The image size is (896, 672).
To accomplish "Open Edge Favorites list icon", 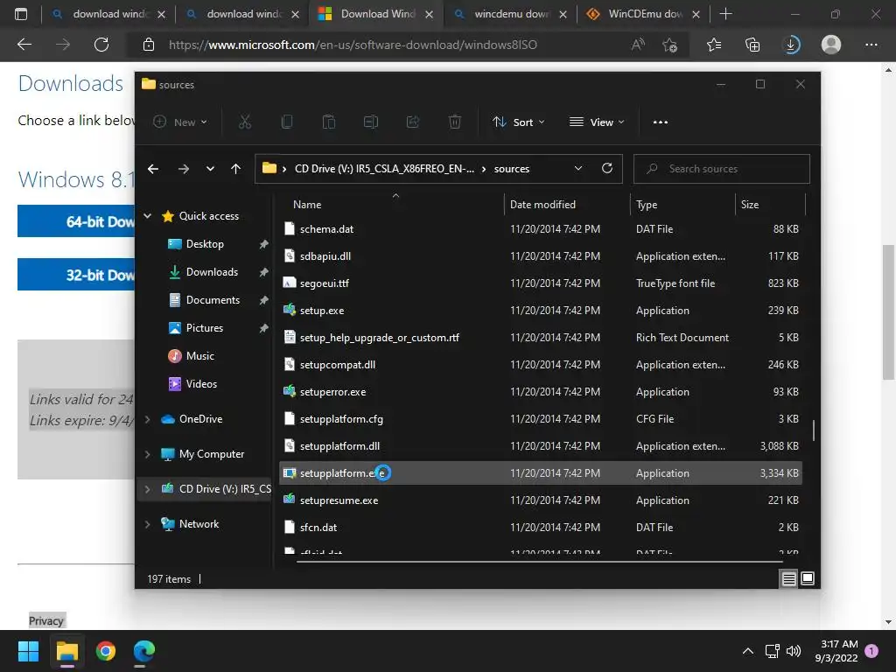I will pos(714,45).
